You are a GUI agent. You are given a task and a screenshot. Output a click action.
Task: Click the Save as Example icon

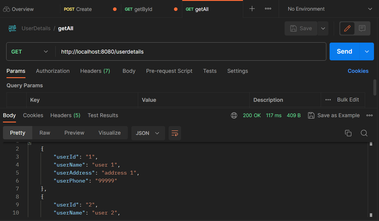311,115
